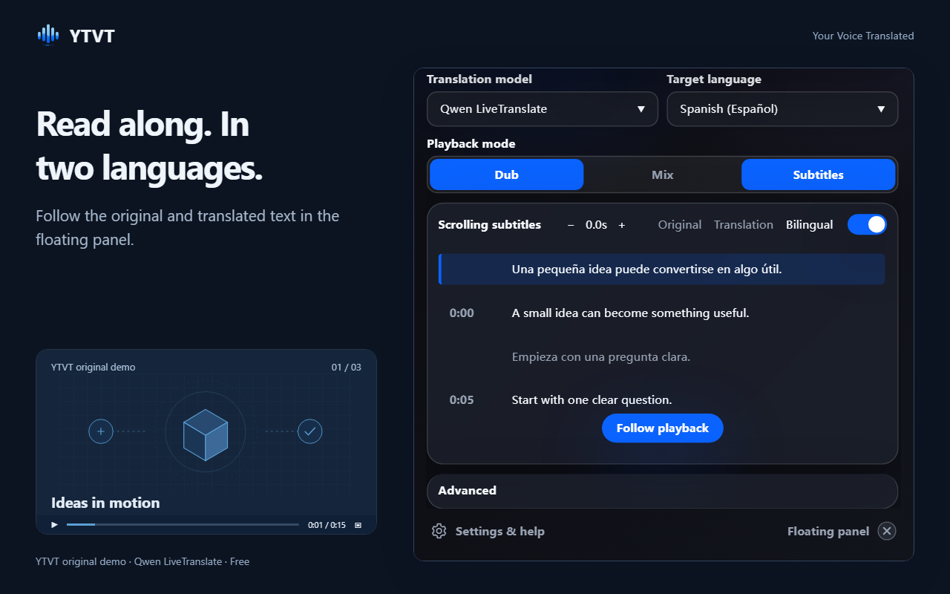Click the 'Ideas in motion' video title

[x=105, y=503]
